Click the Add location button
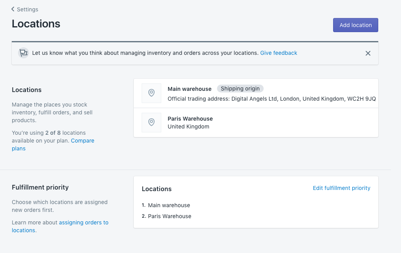Screen dimensions: 401x253 pos(355,25)
